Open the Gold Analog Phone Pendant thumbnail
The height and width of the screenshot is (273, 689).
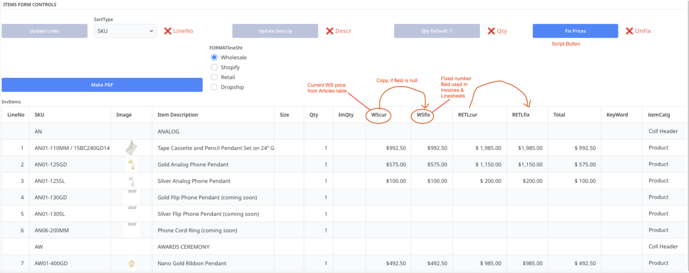click(131, 164)
